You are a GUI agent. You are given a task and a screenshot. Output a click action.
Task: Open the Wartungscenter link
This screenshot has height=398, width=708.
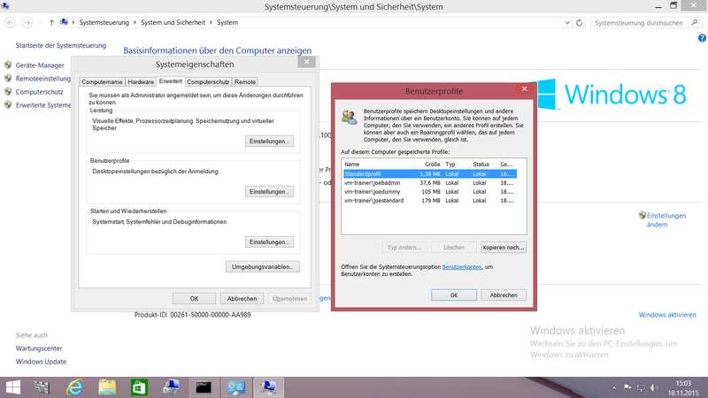(x=39, y=348)
